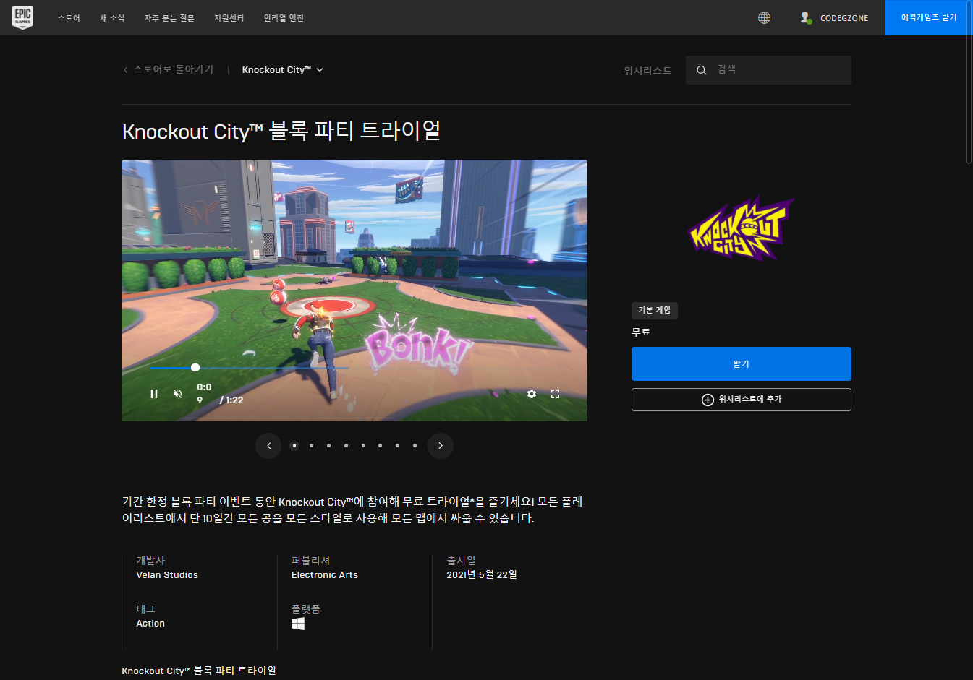Select the third carousel dot
Viewport: 973px width, 680px height.
click(x=329, y=446)
